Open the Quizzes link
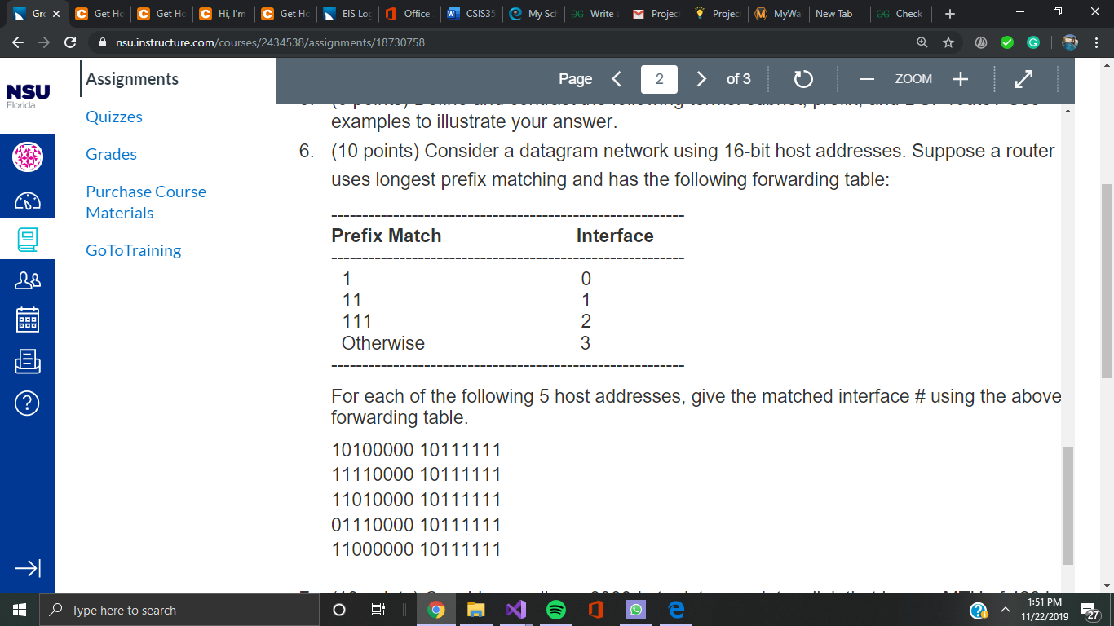1114x626 pixels. click(x=113, y=117)
